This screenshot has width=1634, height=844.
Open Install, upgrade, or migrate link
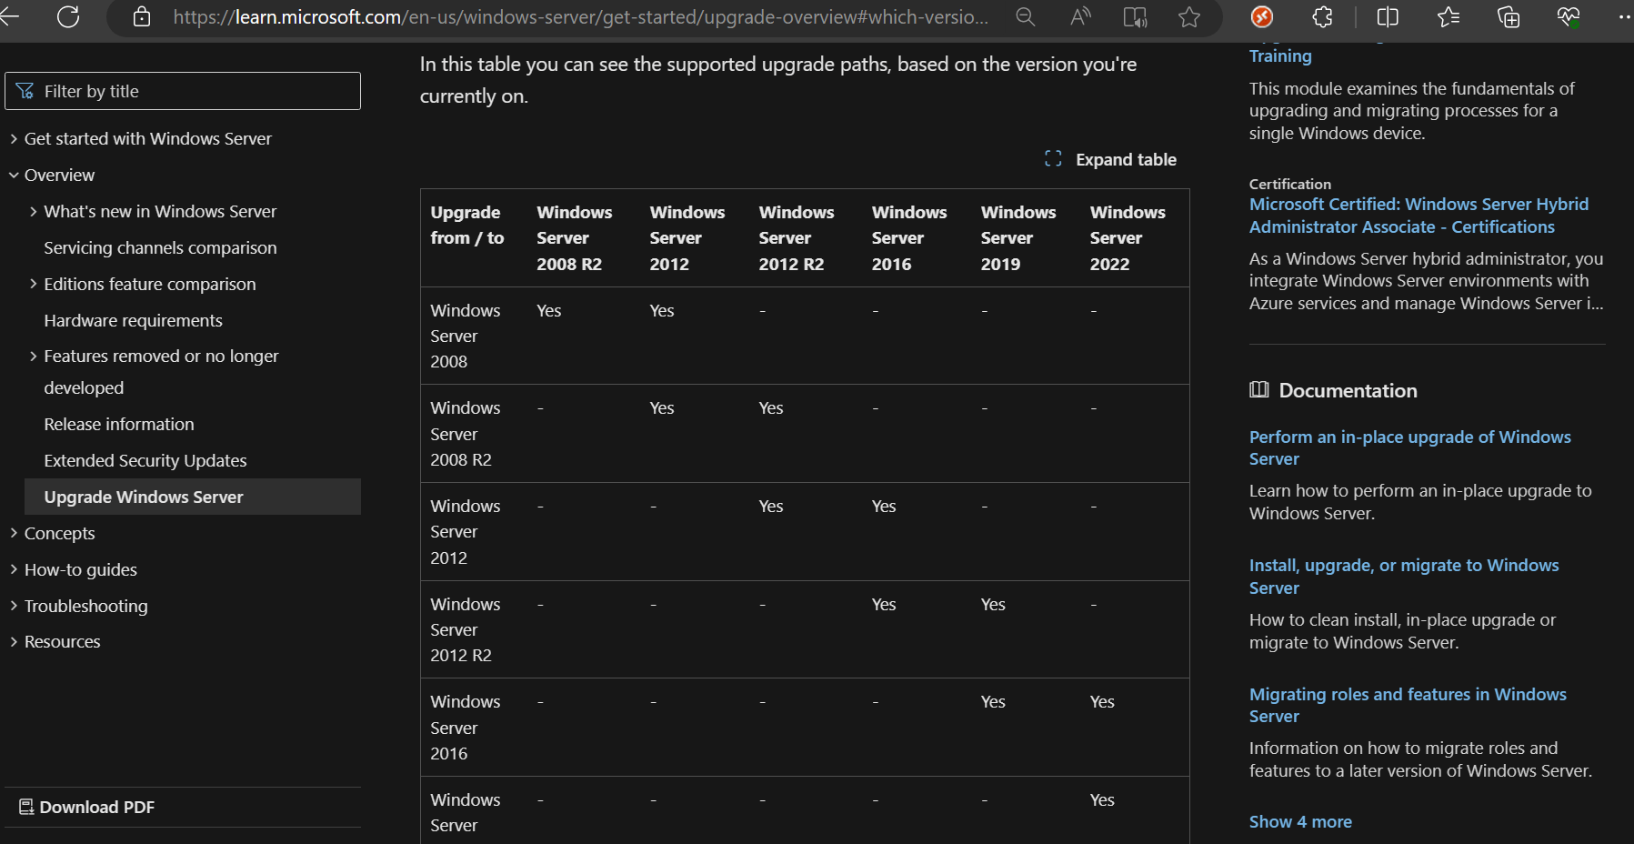coord(1404,577)
